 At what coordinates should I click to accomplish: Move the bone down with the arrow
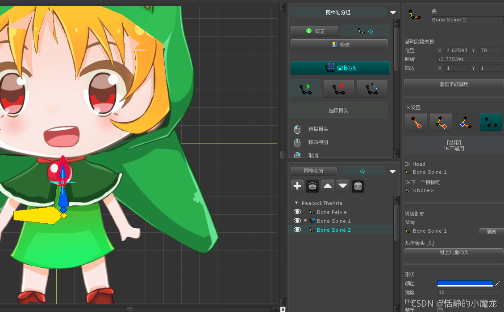[x=343, y=186]
